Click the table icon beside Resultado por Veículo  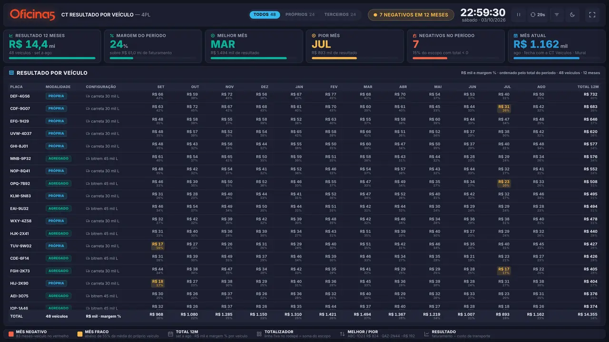(11, 73)
